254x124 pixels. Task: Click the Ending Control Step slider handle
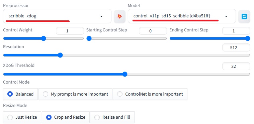[248, 38]
